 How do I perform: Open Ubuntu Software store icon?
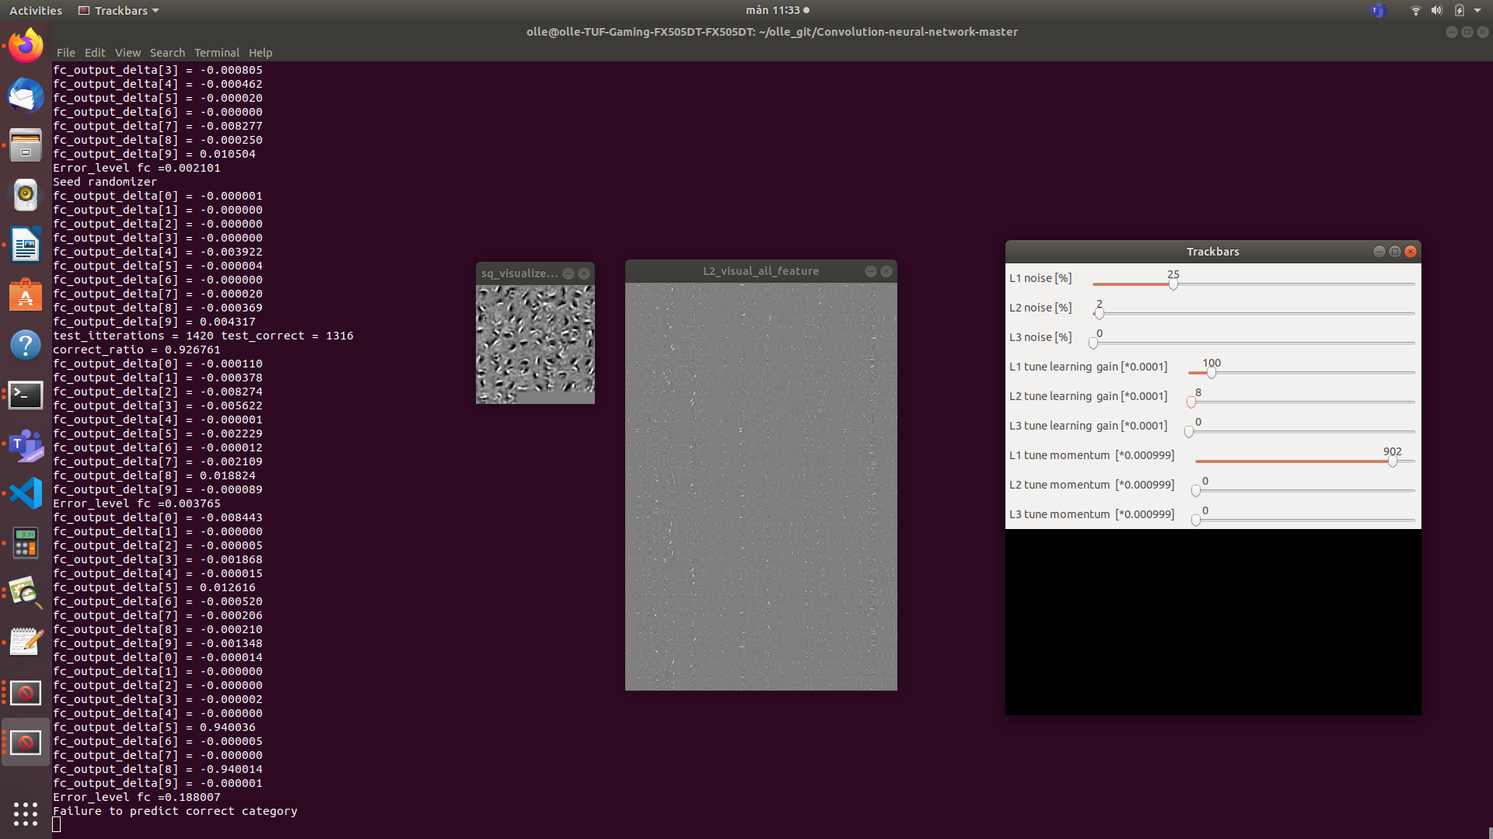pyautogui.click(x=26, y=295)
